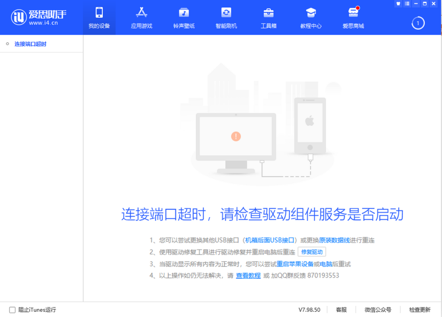Image resolution: width=442 pixels, height=317 pixels.
Task: Click the shirt-shaped skin theme icon in titlebar
Action: coord(398,3)
